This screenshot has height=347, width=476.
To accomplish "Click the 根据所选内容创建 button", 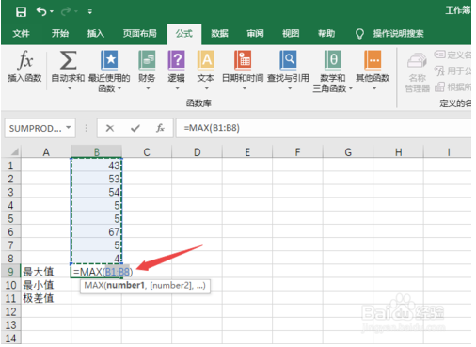I will 452,87.
